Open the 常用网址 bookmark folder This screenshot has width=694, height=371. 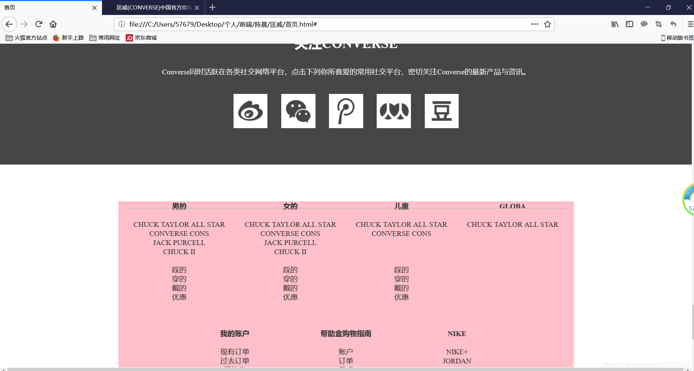coord(105,38)
